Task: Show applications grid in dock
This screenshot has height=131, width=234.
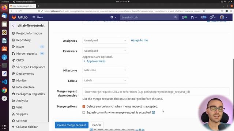Action: pos(4,127)
